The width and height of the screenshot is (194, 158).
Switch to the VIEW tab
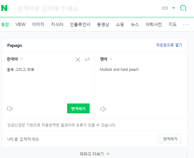[20, 24]
